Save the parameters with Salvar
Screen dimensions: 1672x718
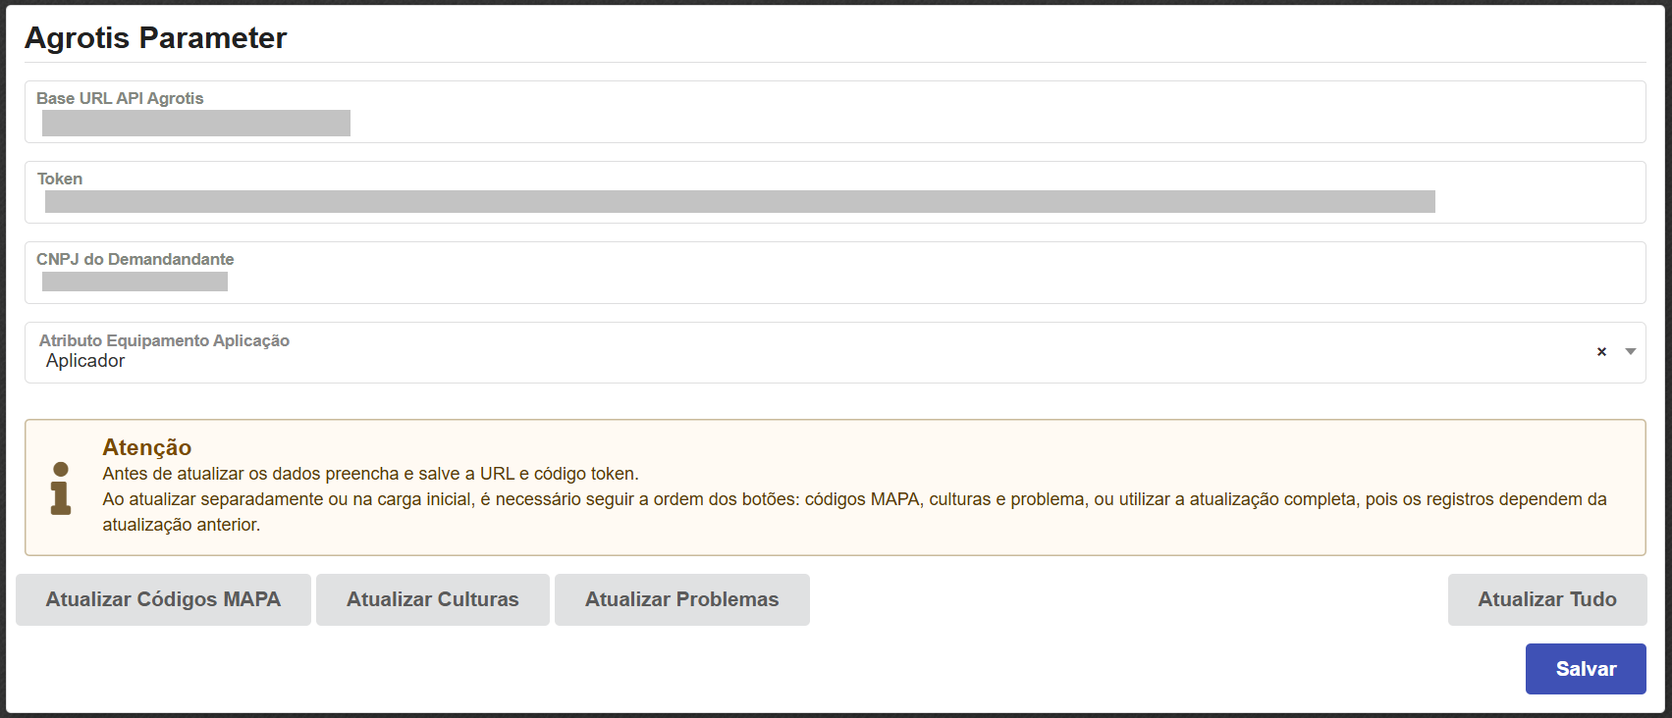point(1586,669)
